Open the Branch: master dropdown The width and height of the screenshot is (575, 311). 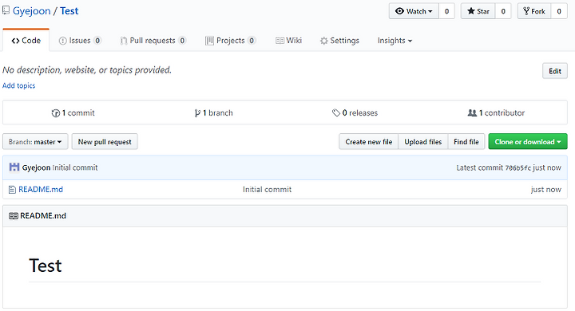click(x=35, y=142)
